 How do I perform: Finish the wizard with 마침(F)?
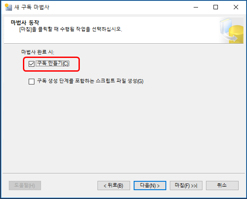click(x=186, y=185)
